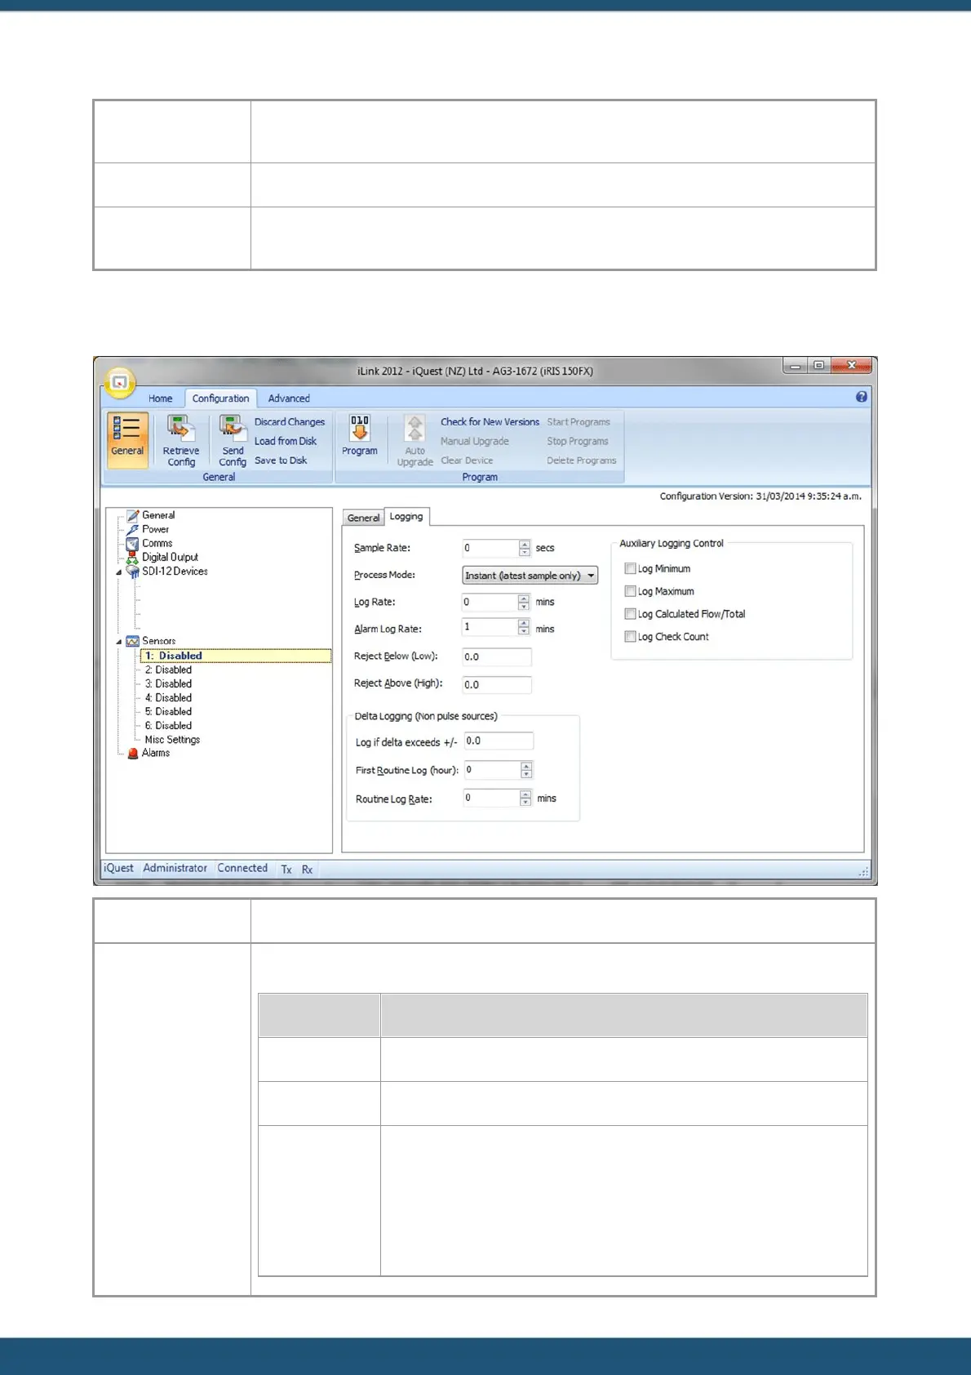Enable Log Minimum checkbox

(630, 568)
